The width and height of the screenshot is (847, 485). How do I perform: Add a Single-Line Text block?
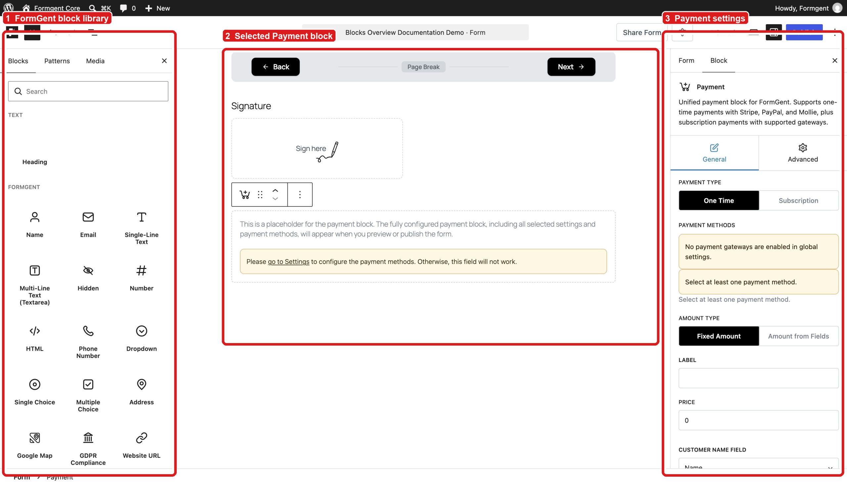point(141,228)
